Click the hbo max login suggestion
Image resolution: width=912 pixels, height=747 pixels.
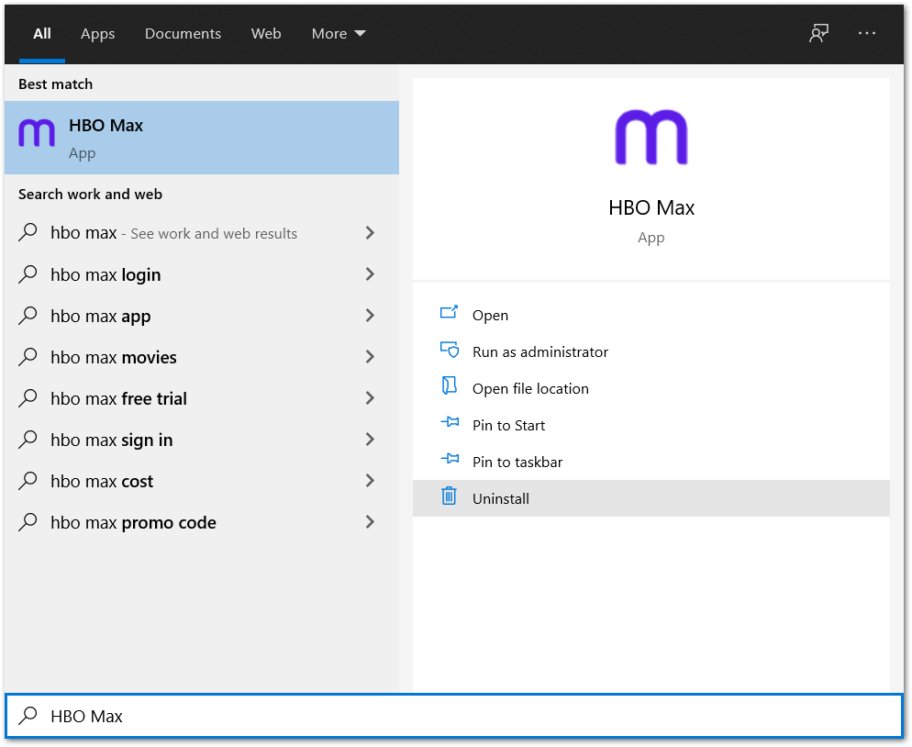click(x=202, y=274)
